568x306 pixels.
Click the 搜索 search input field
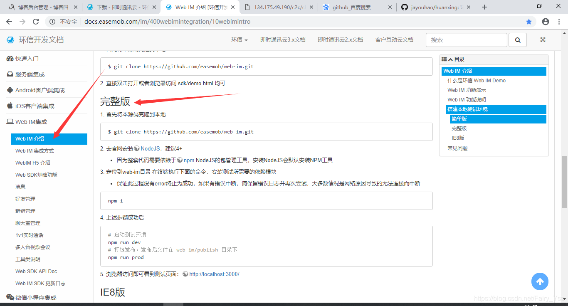[x=467, y=40]
